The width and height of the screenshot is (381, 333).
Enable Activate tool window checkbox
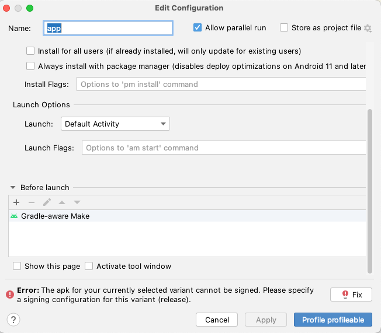click(x=89, y=266)
